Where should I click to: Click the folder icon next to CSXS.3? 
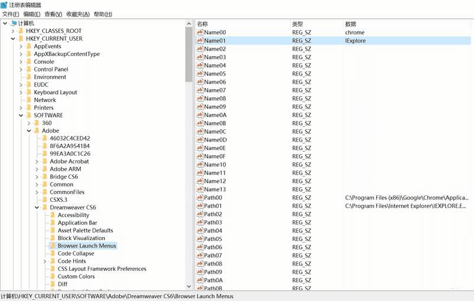click(x=45, y=199)
